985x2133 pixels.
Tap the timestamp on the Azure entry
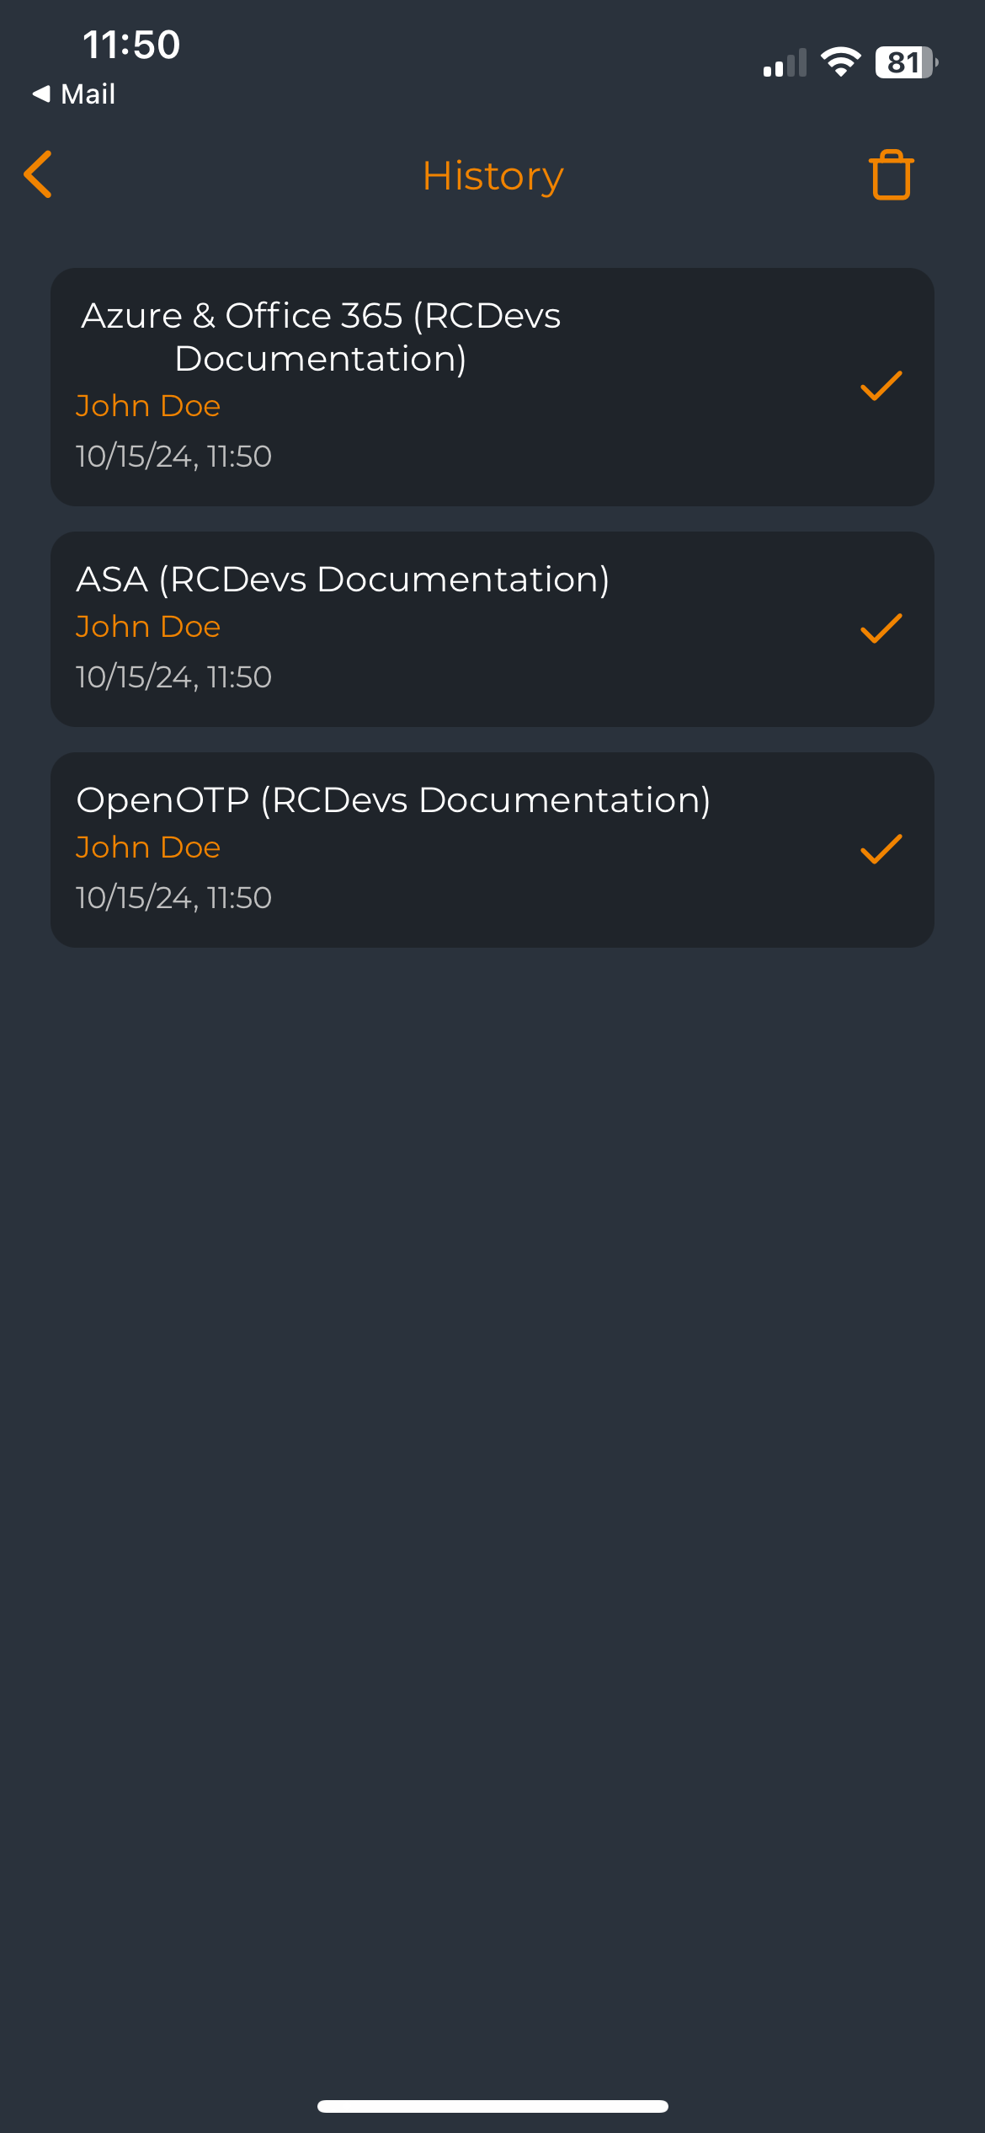click(173, 456)
